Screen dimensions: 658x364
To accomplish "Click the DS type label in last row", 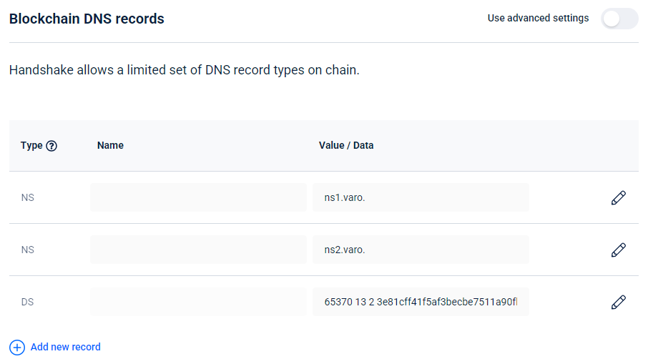I will (x=27, y=302).
